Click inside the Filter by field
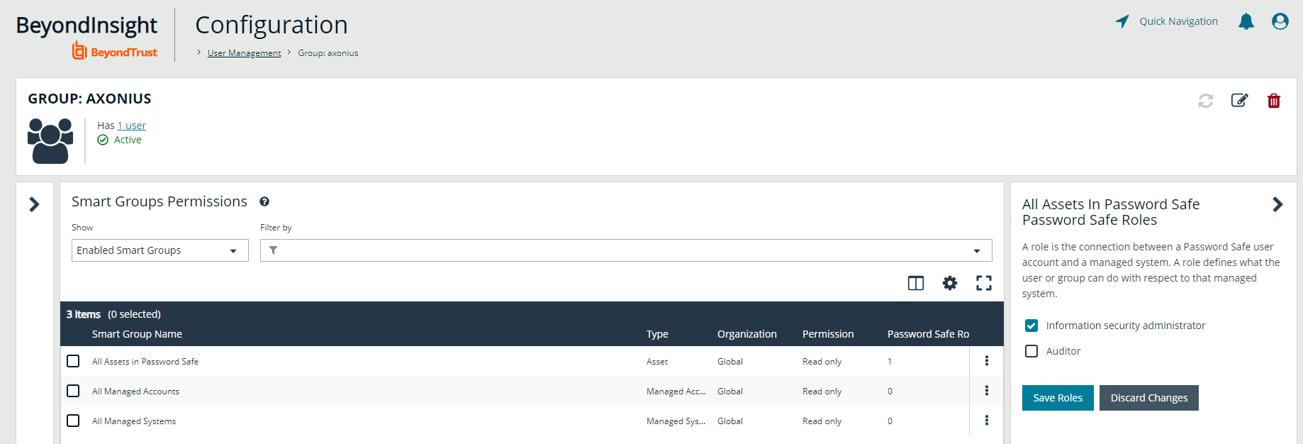Viewport: 1303px width, 444px height. (626, 250)
